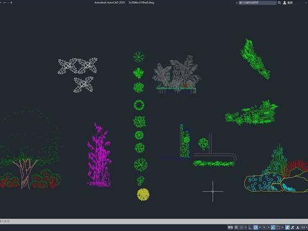This screenshot has height=231, width=308.
Task: Click the Model space button in status bar
Action: point(230,227)
